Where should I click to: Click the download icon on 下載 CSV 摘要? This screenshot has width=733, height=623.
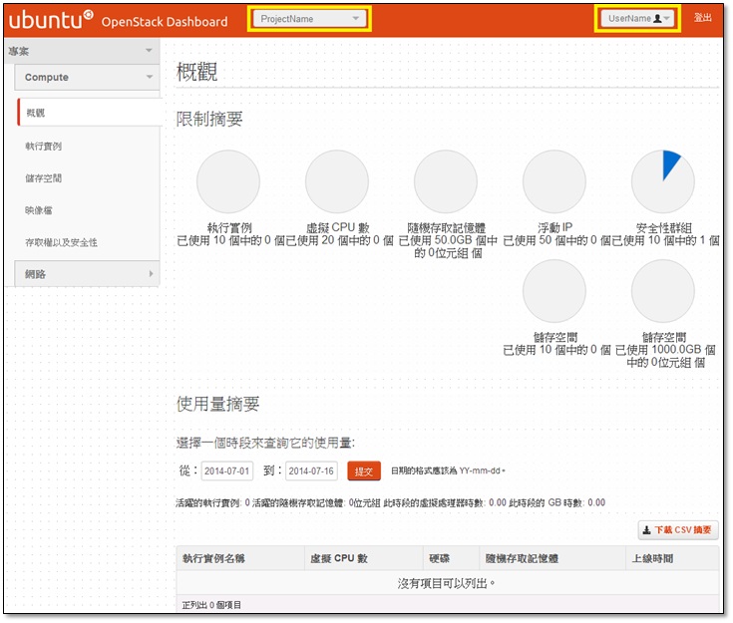coord(645,530)
